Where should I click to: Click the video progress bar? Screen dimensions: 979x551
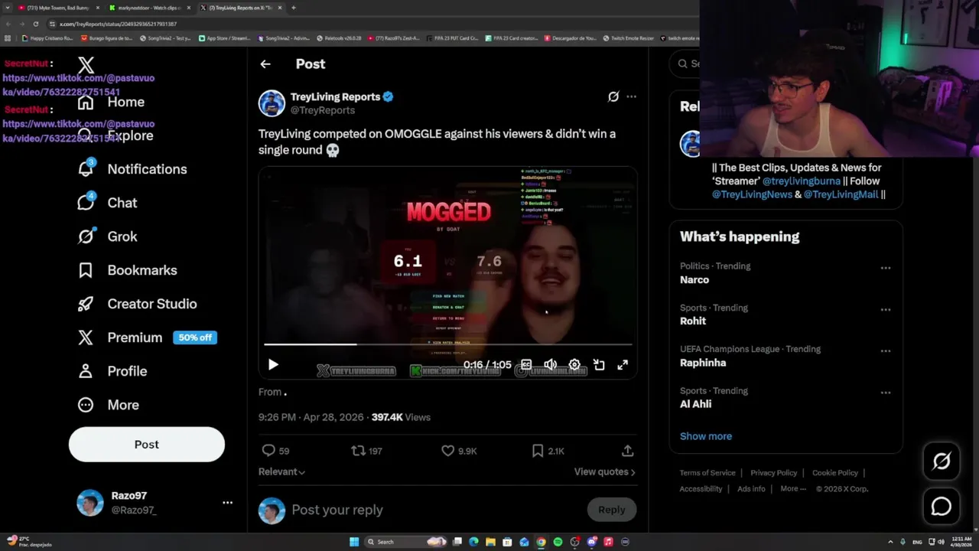click(448, 344)
